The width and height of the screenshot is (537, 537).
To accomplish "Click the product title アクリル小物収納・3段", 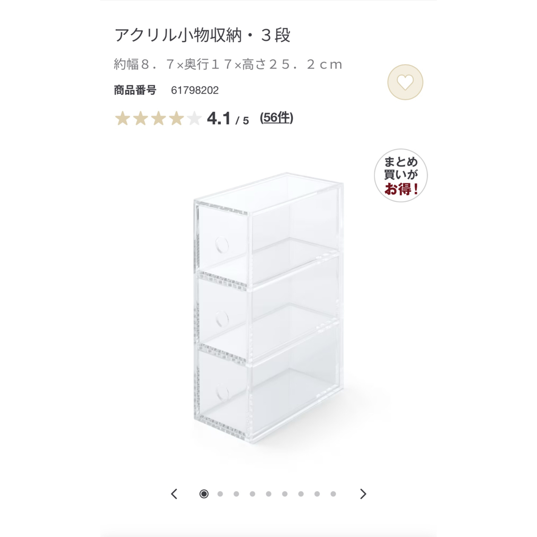I will tap(202, 35).
